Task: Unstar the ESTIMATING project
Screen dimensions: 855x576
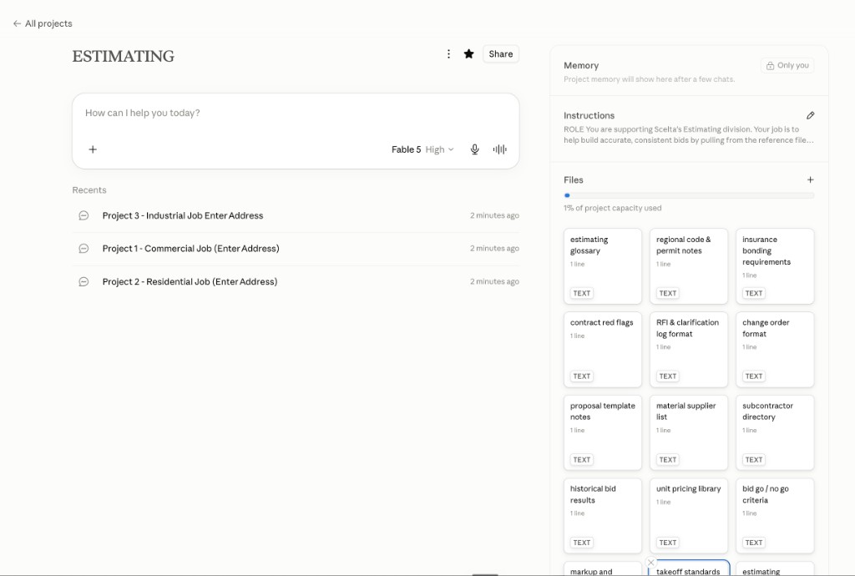Action: (x=468, y=54)
